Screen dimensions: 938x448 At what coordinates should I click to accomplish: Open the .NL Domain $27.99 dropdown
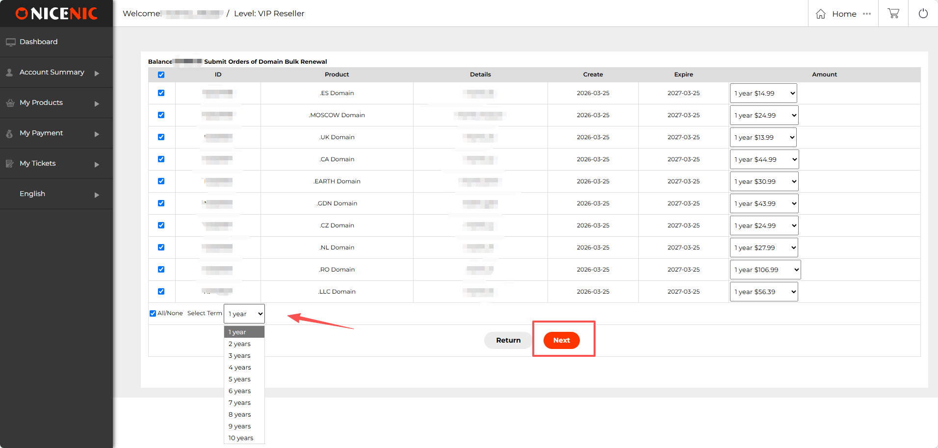point(764,248)
